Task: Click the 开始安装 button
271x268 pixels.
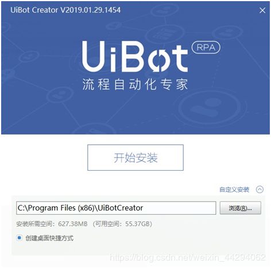Action: click(x=135, y=157)
